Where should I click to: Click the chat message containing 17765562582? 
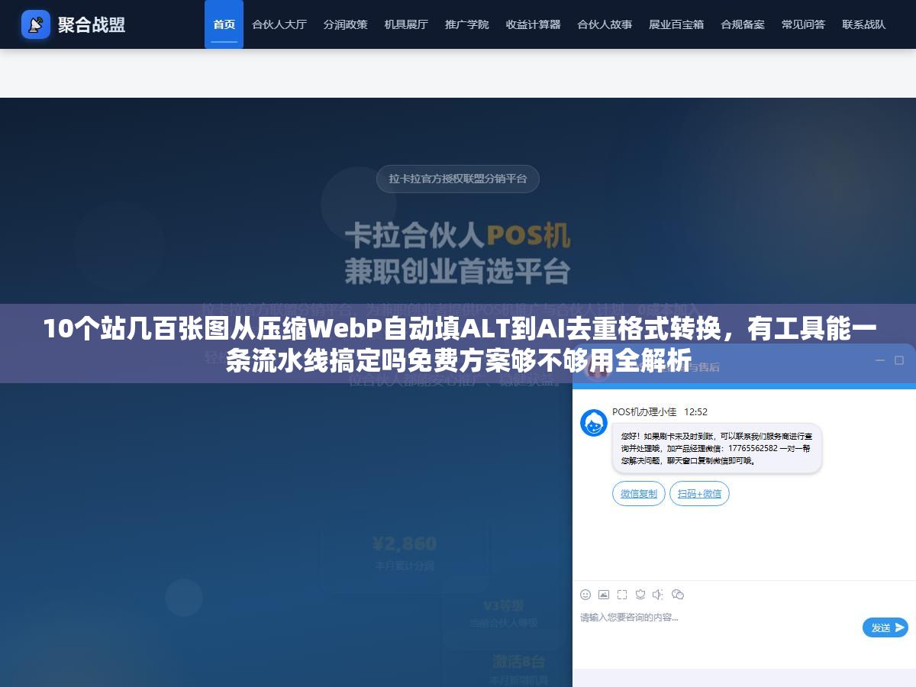(717, 449)
